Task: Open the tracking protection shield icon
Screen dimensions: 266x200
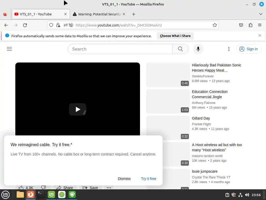Action: click(51, 25)
